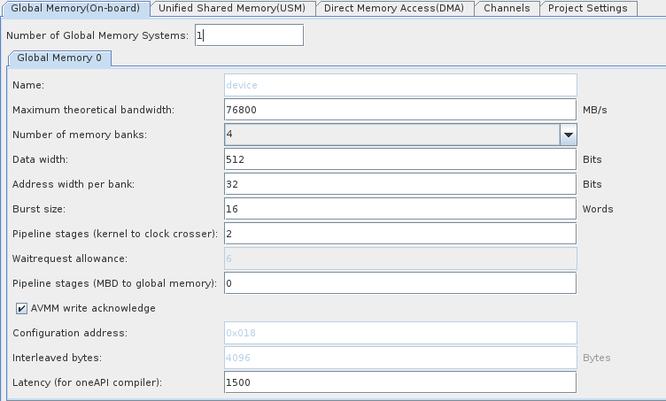Click the Global Memory 0 sub-tab
666x401 pixels.
coord(58,58)
